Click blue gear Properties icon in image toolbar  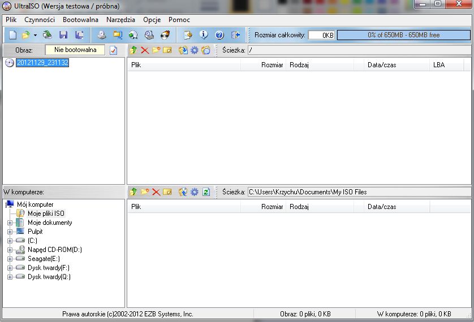[x=195, y=50]
